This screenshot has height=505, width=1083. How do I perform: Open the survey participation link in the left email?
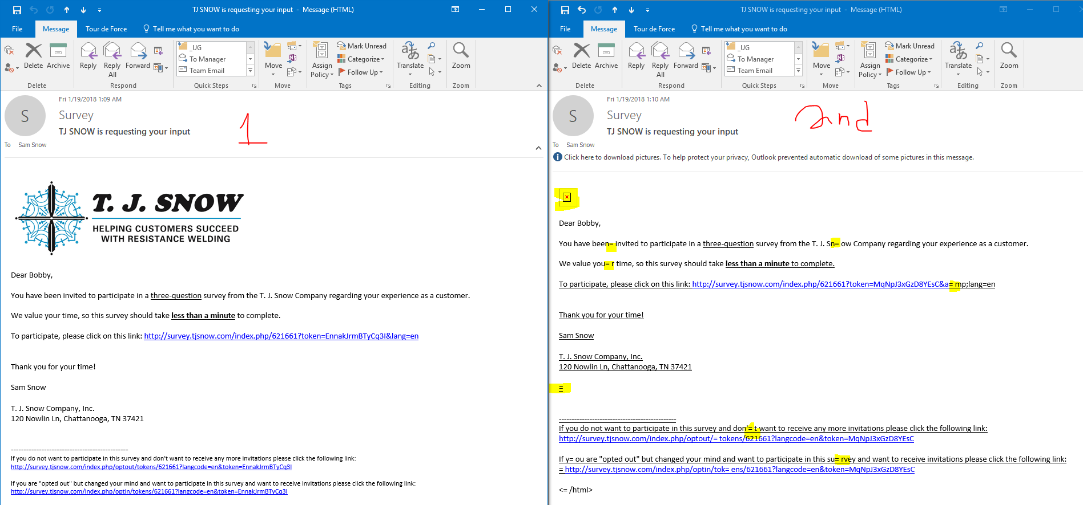tap(281, 336)
